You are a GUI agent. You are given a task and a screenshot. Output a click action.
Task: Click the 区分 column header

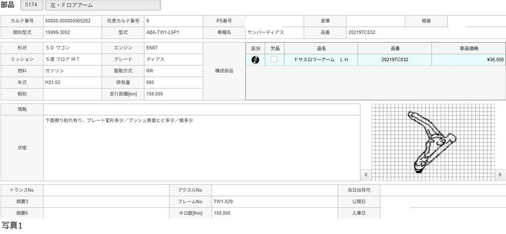(256, 48)
